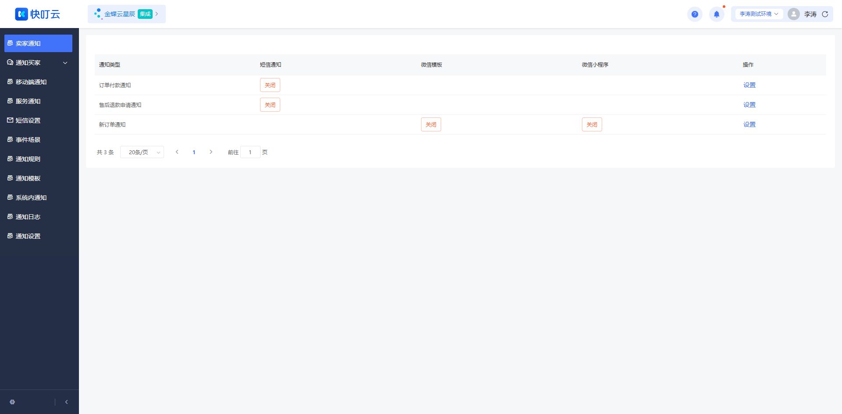This screenshot has height=414, width=842.
Task: Click the chat icon beside 通知买家
Action: [10, 62]
